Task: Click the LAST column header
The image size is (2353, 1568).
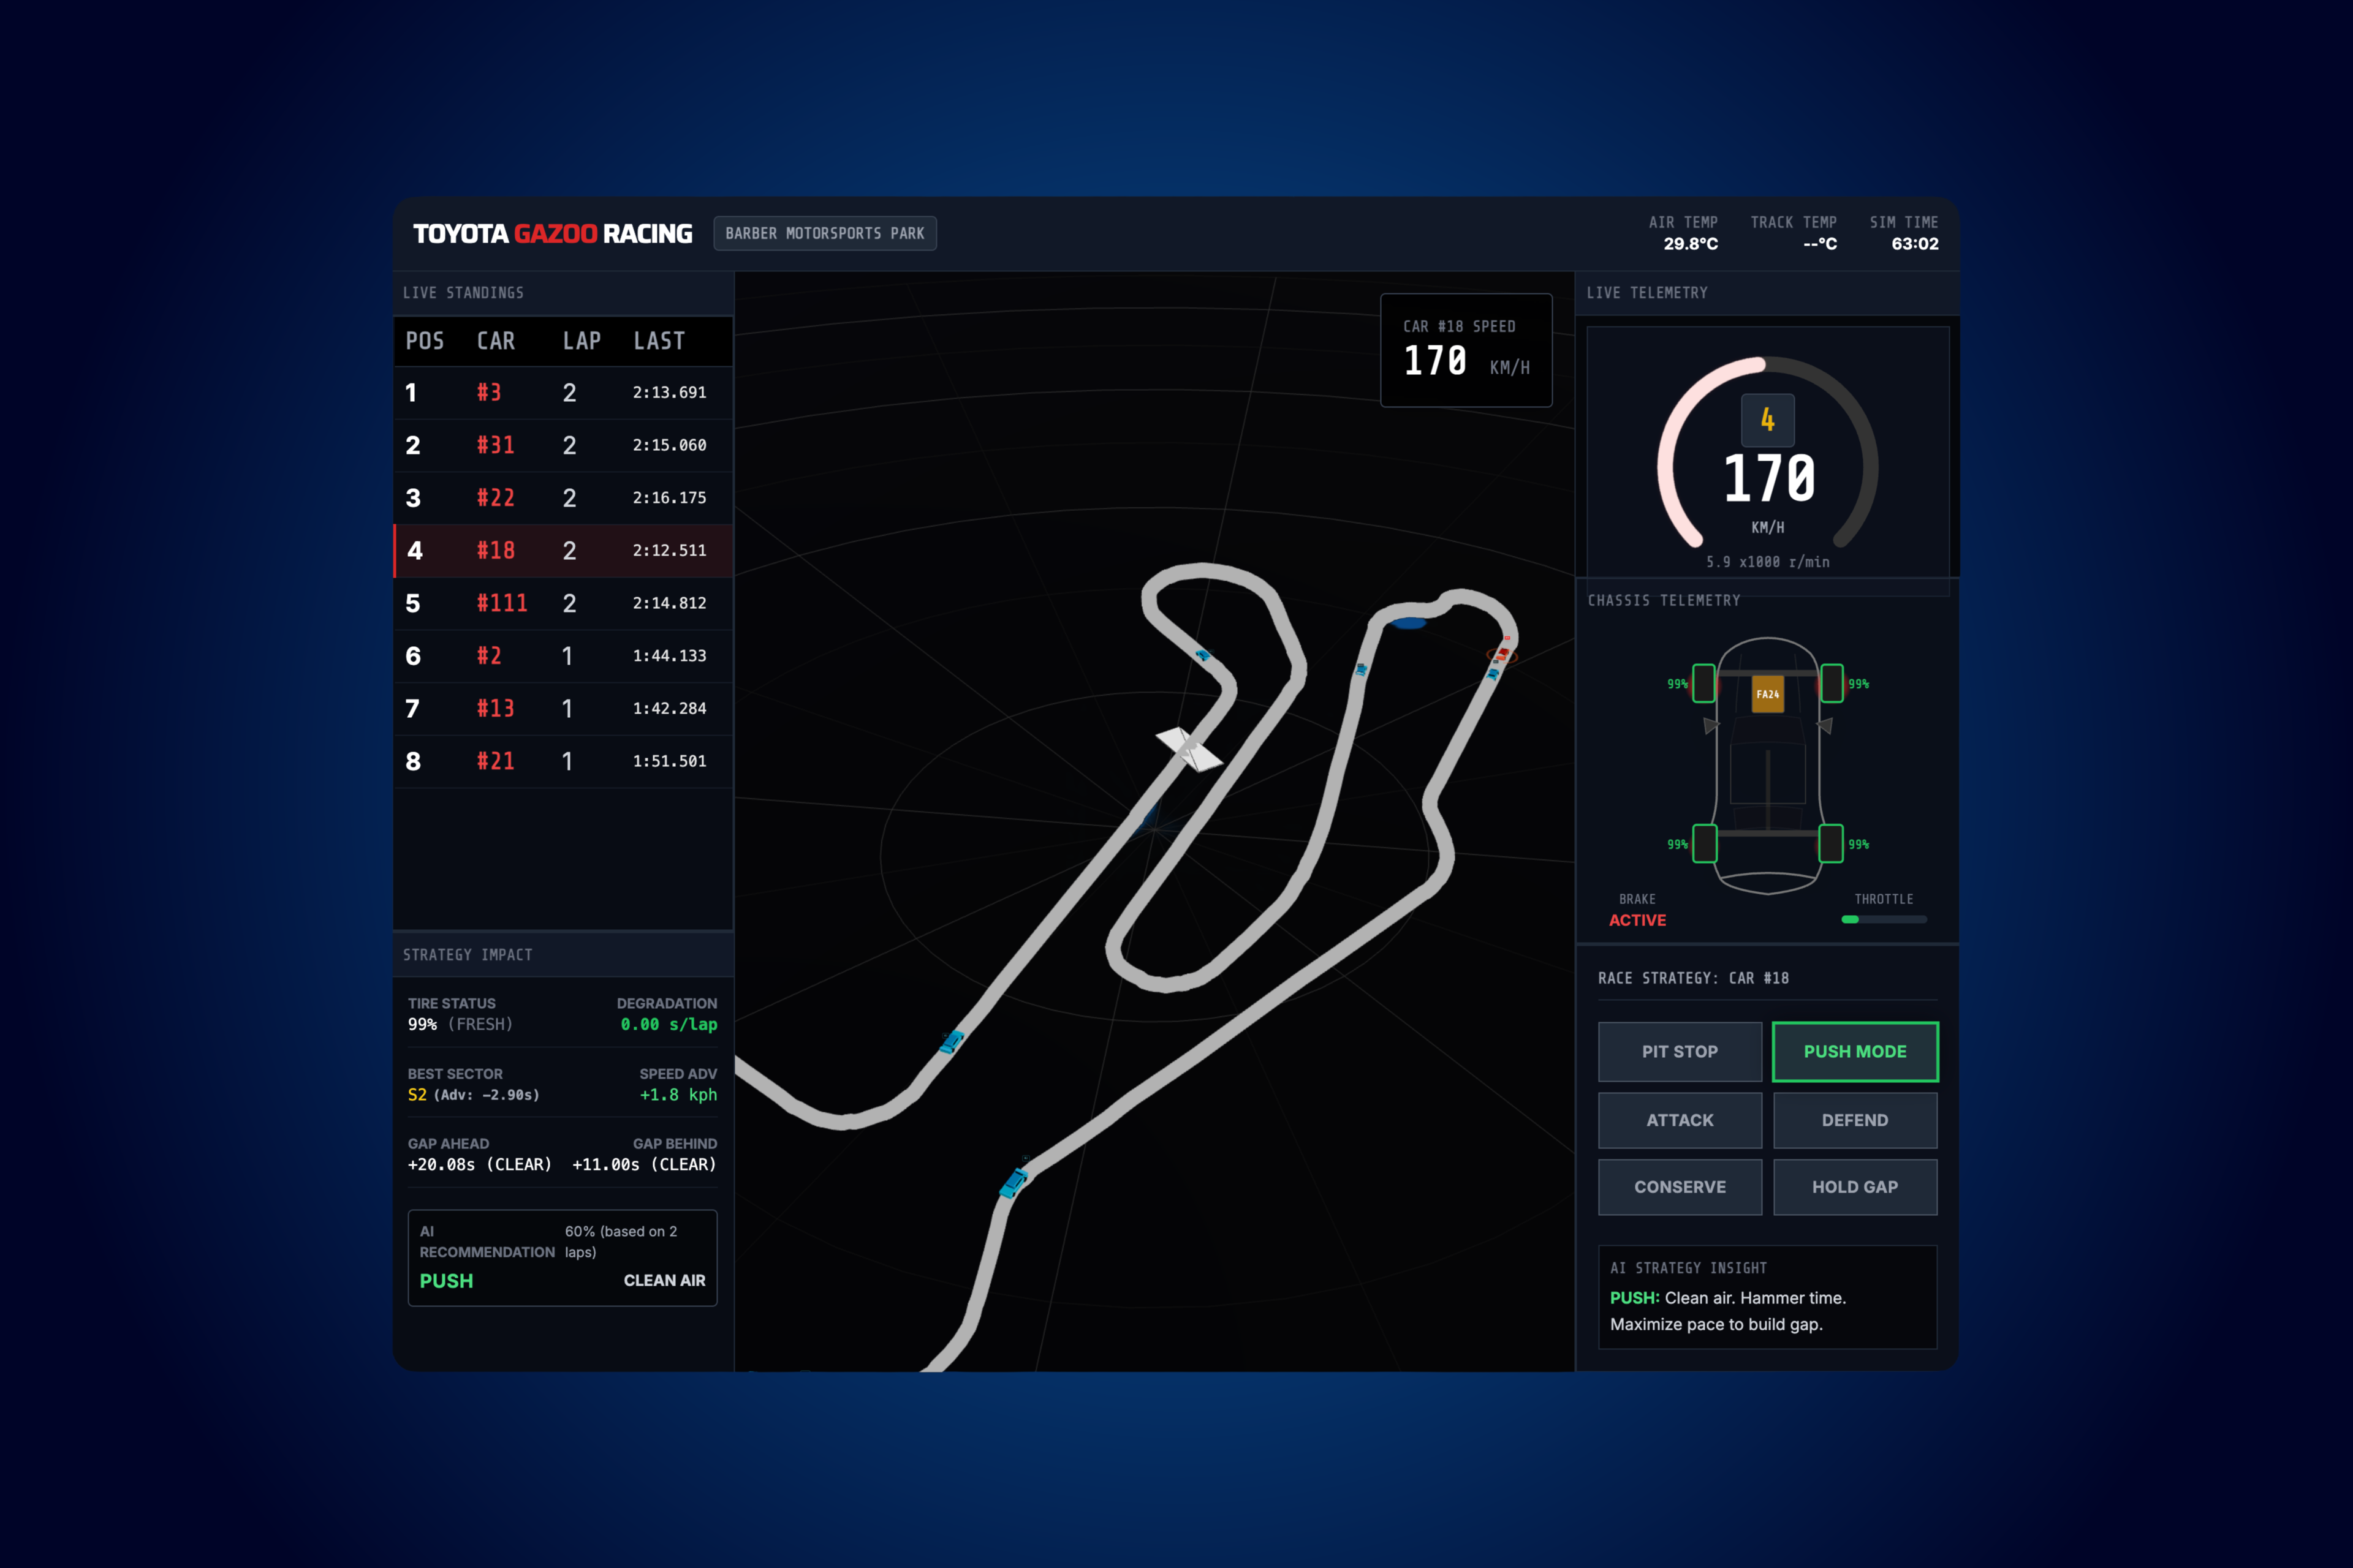Action: tap(659, 341)
